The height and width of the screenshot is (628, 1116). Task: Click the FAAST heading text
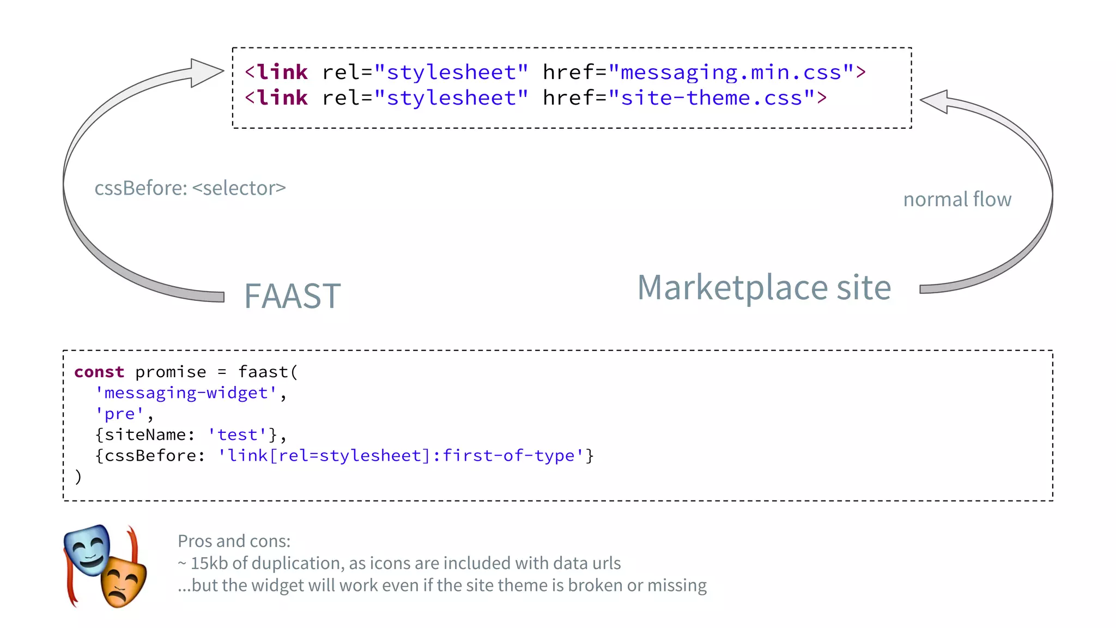click(x=292, y=296)
